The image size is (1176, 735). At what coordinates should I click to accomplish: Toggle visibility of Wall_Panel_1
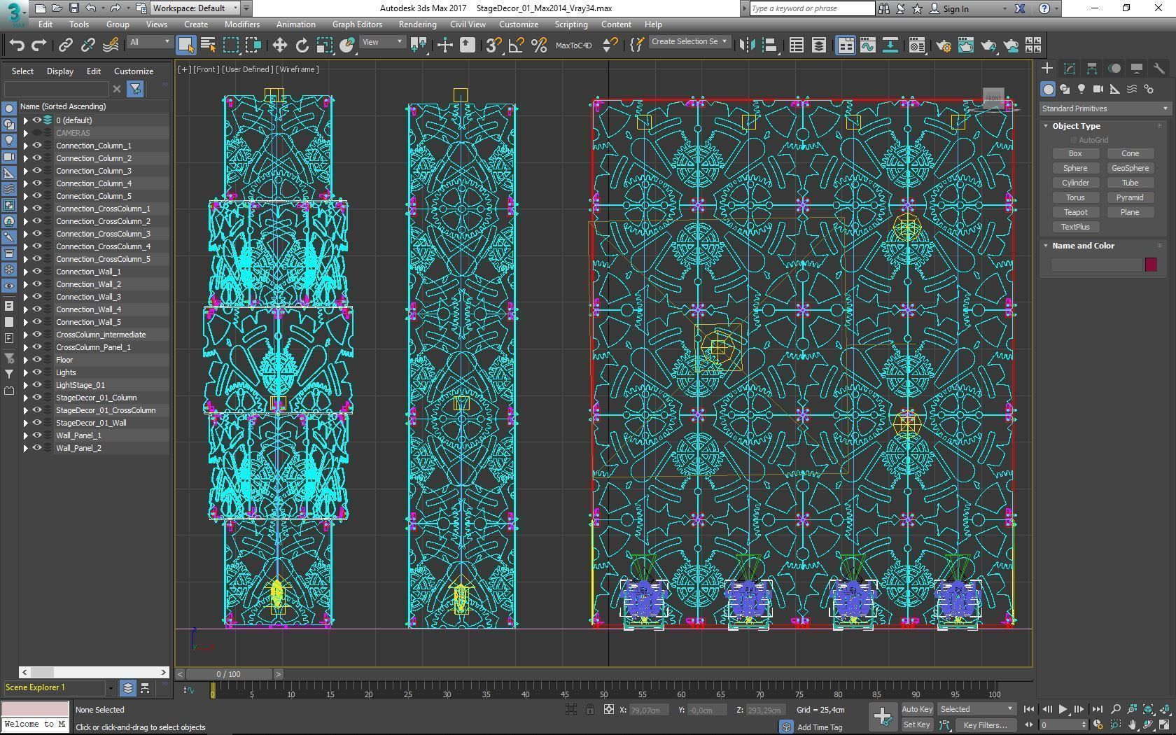[37, 435]
